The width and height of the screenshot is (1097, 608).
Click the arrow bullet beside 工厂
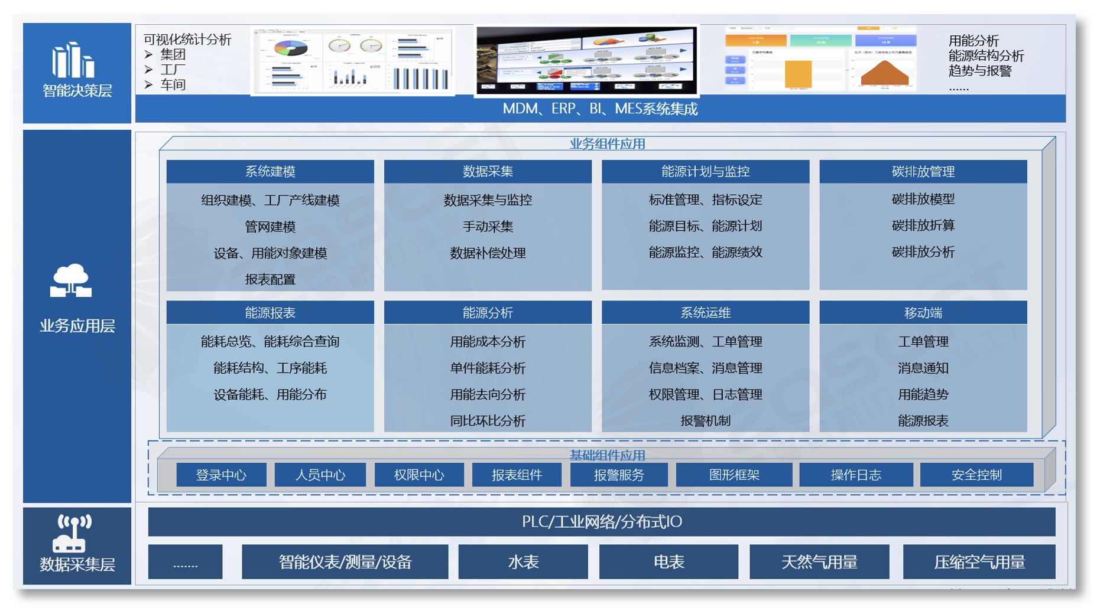[149, 70]
